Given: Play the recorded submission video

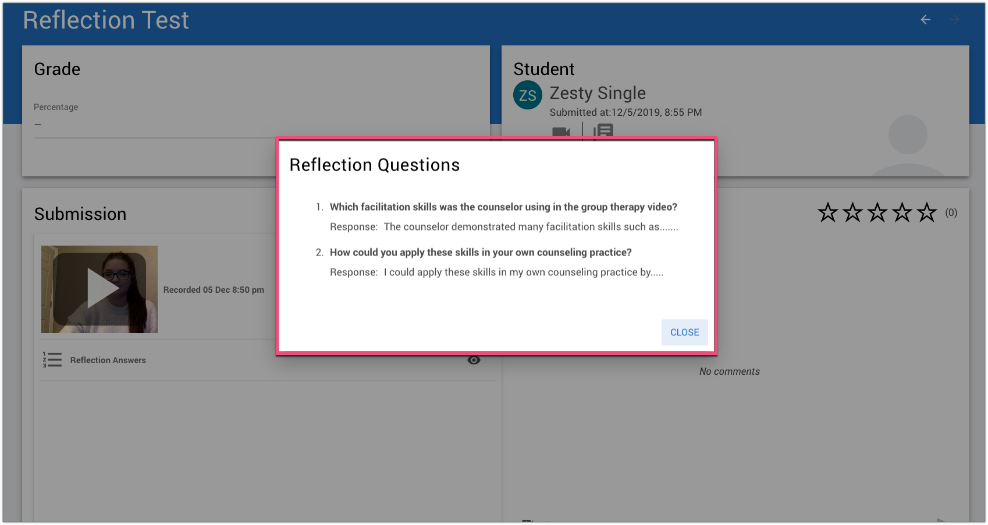Looking at the screenshot, I should [99, 289].
